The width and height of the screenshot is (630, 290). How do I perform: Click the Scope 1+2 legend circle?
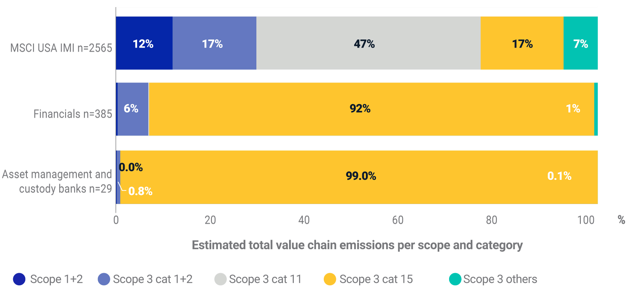tap(19, 279)
